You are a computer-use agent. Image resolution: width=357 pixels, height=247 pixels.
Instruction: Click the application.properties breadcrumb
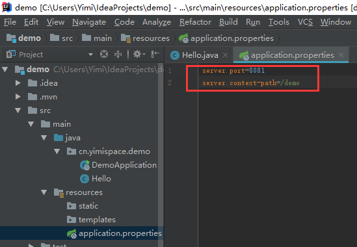click(226, 38)
